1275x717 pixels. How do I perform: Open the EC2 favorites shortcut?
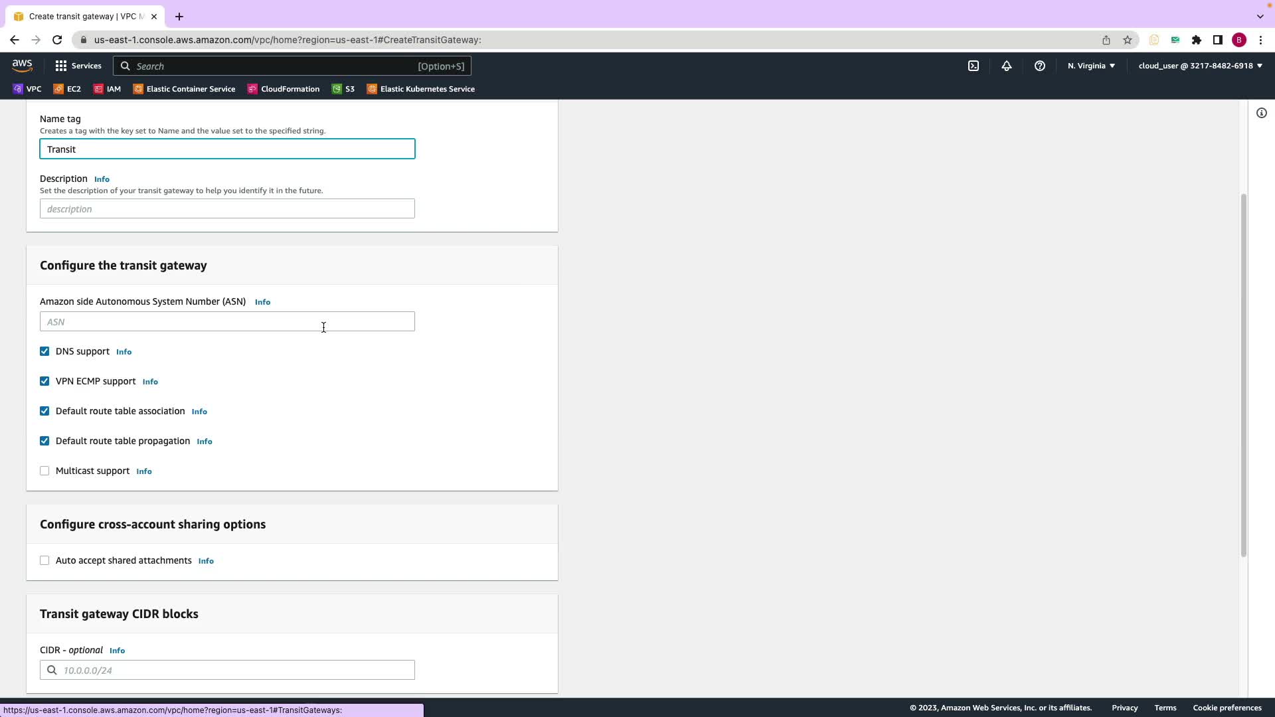(67, 89)
